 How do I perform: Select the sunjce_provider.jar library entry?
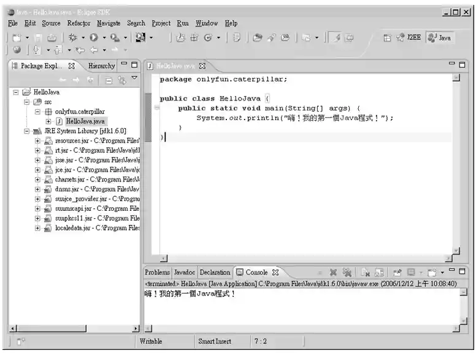(x=97, y=199)
